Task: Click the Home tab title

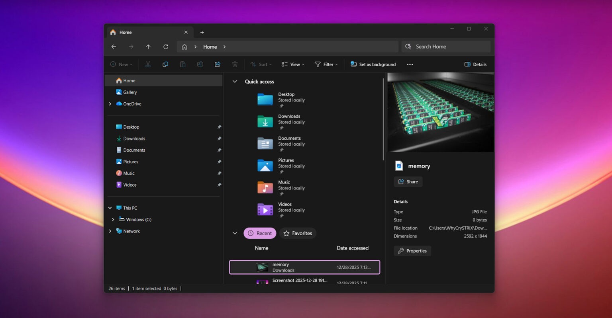Action: click(x=126, y=32)
